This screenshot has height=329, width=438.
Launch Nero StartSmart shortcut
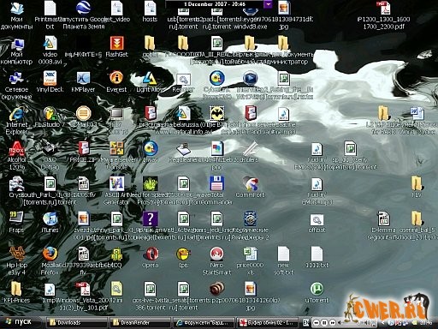tap(216, 260)
